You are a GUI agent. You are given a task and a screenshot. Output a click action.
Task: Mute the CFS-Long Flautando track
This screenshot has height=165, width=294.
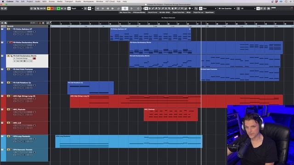pyautogui.click(x=8, y=136)
